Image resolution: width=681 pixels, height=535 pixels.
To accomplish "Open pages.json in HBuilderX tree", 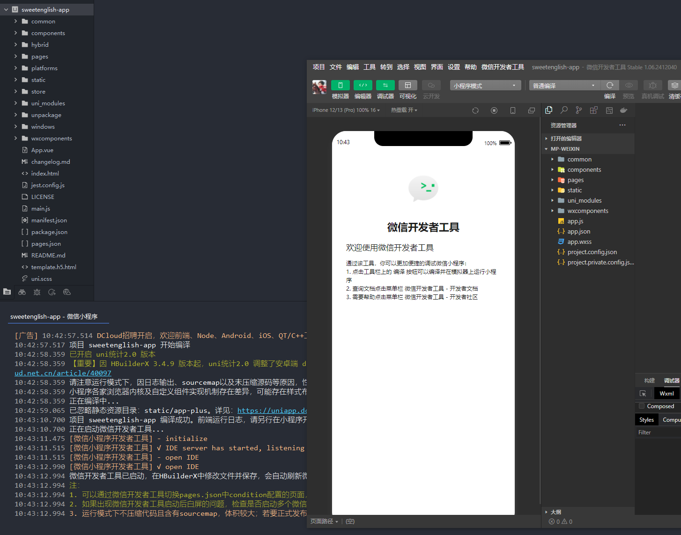I will pyautogui.click(x=46, y=243).
